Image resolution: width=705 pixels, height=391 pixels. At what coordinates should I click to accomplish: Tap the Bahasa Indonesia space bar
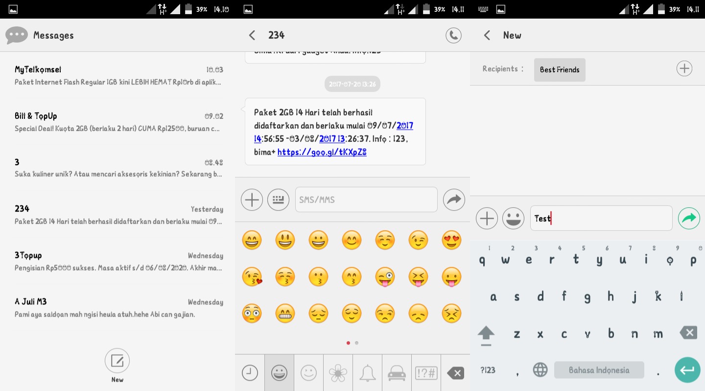[599, 370]
